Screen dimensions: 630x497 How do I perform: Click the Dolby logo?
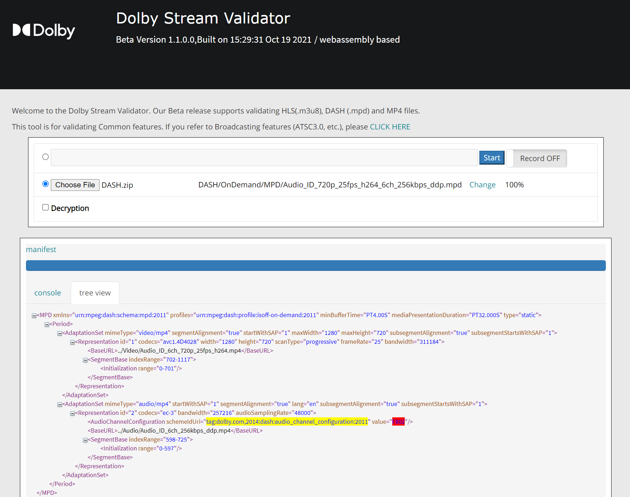pos(44,31)
